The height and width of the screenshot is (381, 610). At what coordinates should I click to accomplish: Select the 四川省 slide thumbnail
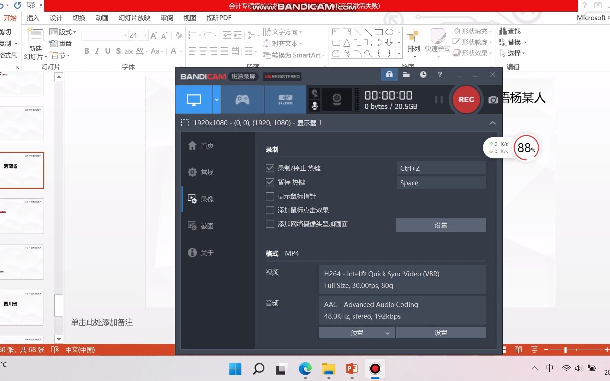(x=22, y=308)
